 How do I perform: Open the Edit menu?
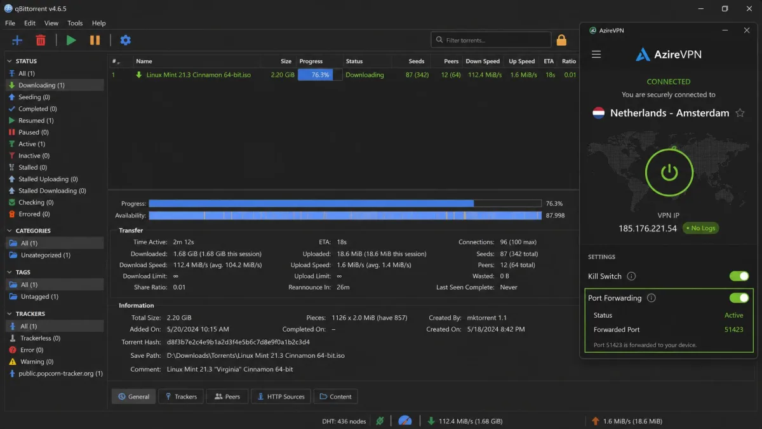[30, 24]
